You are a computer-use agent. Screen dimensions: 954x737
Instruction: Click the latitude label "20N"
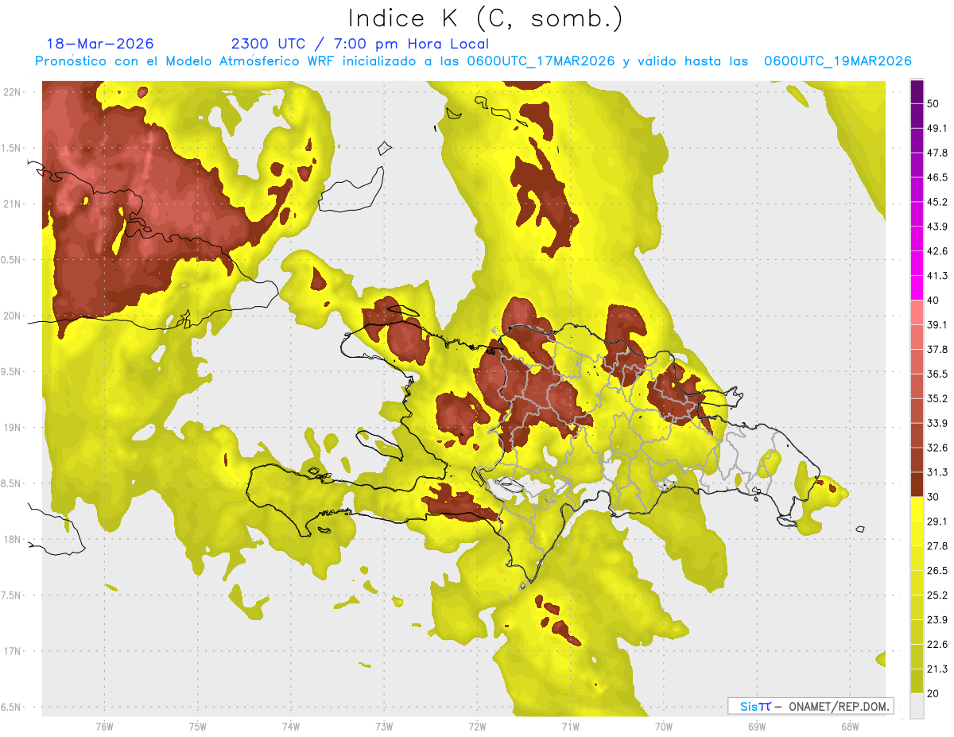point(12,316)
